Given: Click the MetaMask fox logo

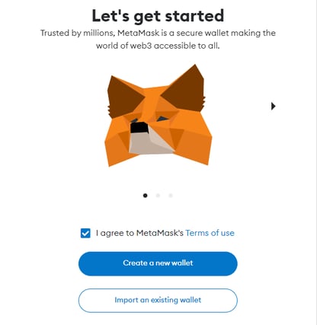Looking at the screenshot, I should [158, 116].
